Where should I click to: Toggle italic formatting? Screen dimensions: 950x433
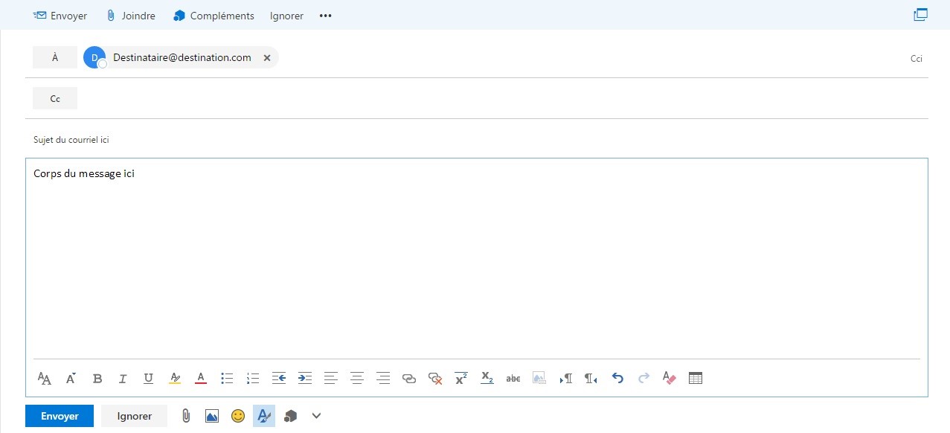[x=123, y=379]
